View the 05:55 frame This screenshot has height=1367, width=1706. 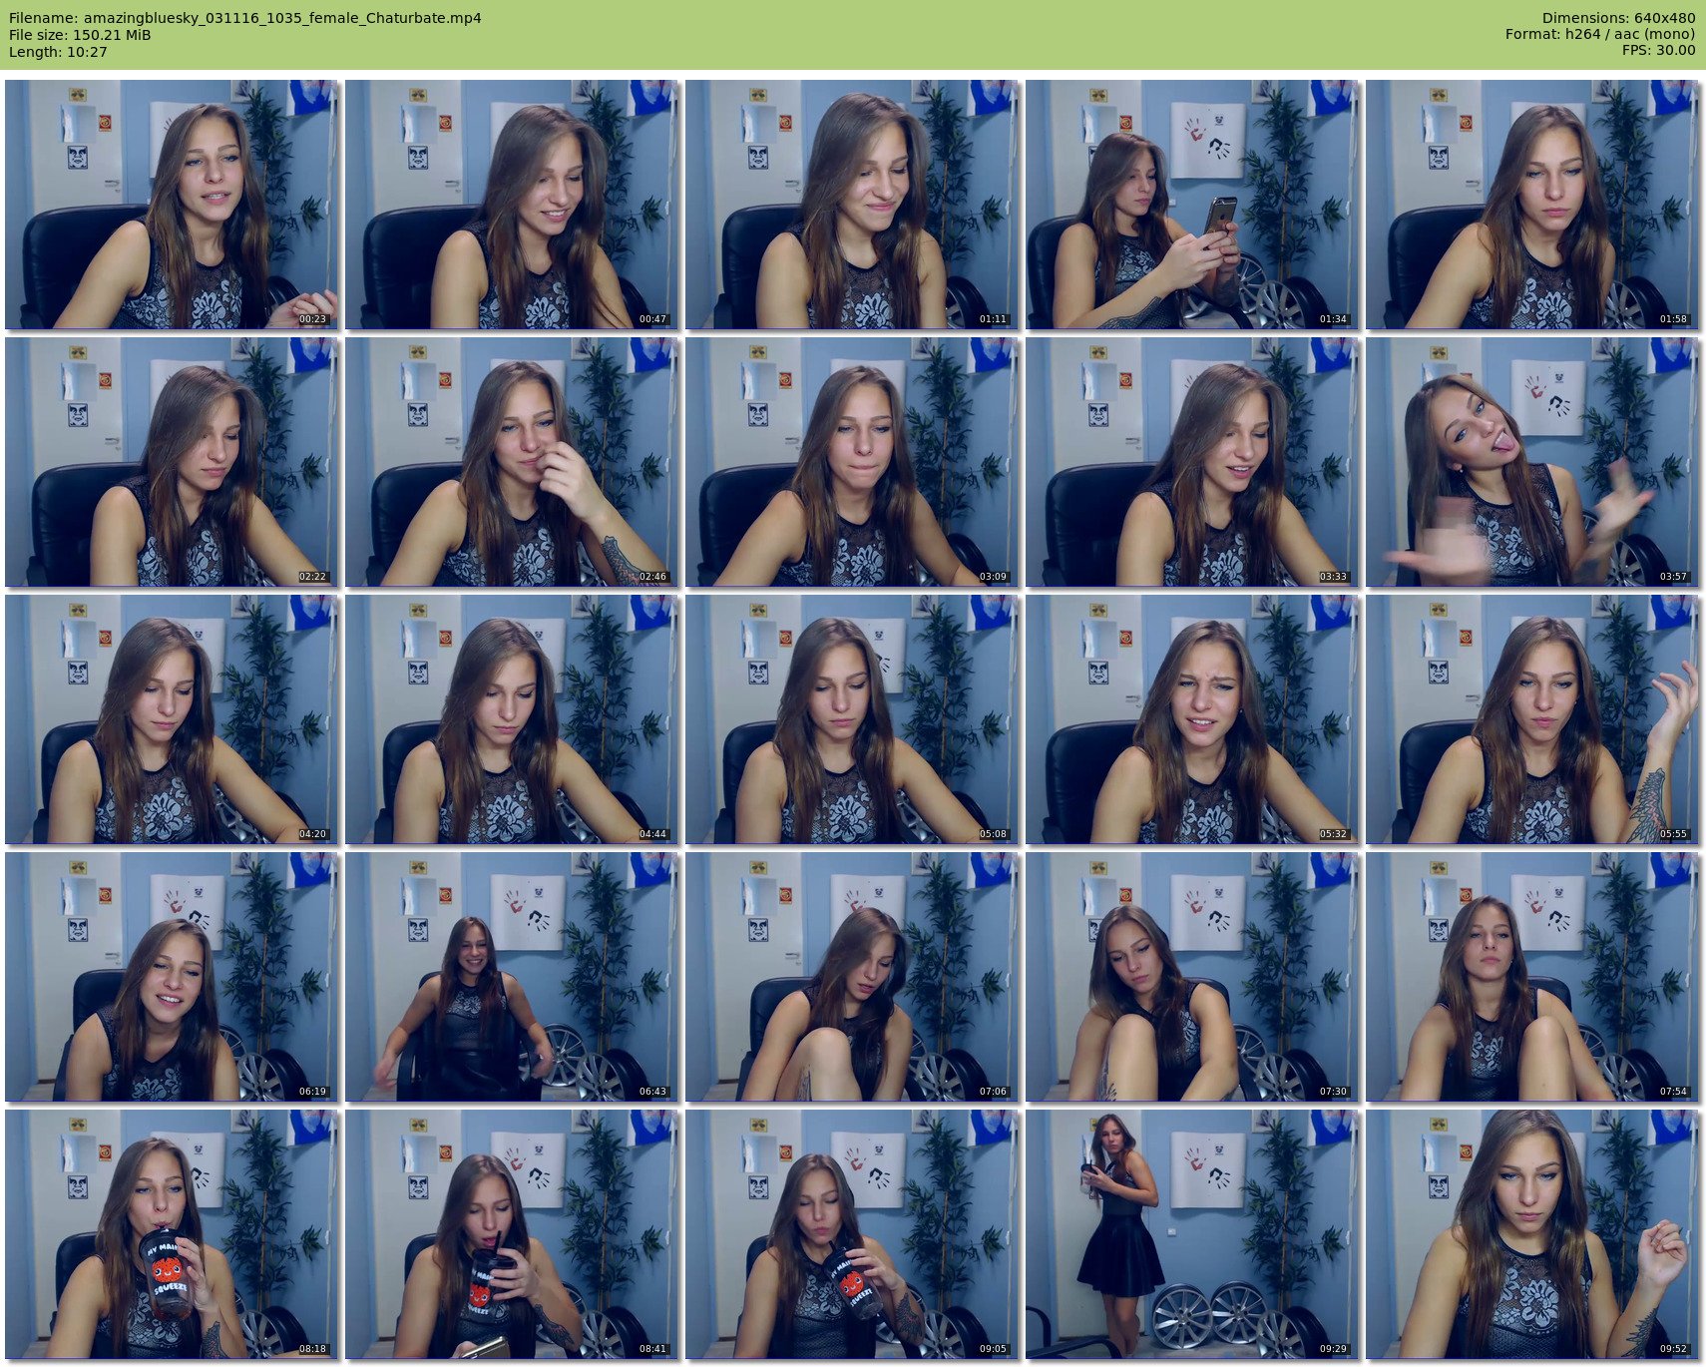click(1531, 719)
